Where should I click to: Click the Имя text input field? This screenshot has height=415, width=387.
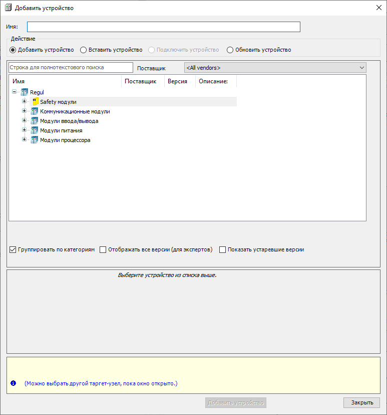click(163, 27)
